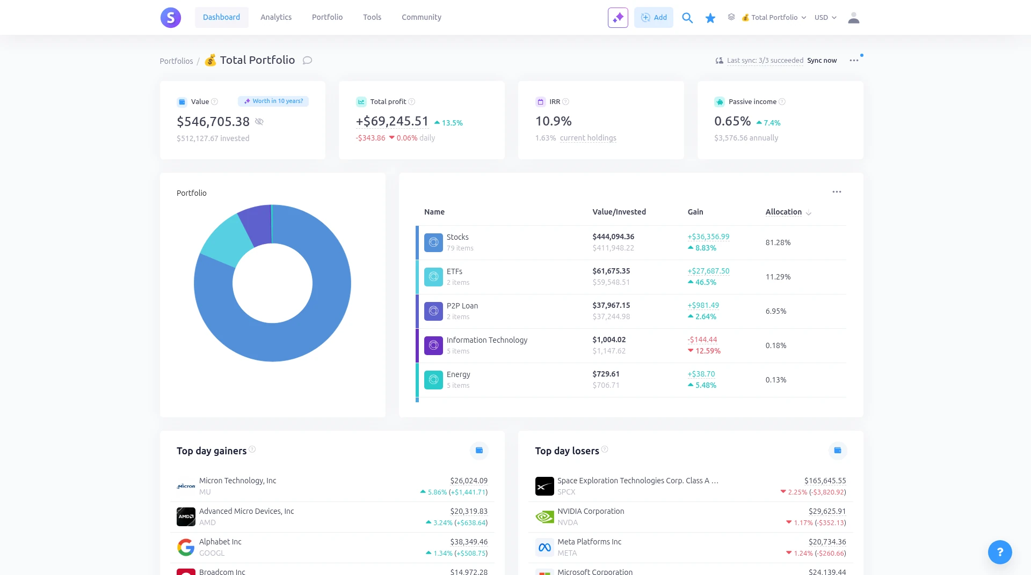
Task: Switch to the Dashboard tab
Action: (x=221, y=17)
